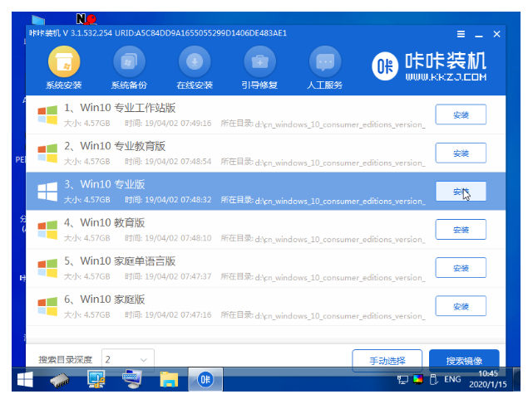Click 安装 for Win10 教育版
Viewport: 528px width, 399px height.
coord(461,230)
